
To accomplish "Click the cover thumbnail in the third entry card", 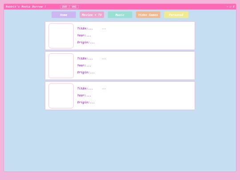I will [61, 96].
